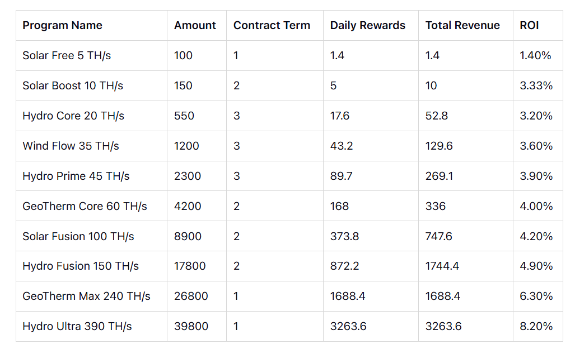575x349 pixels.
Task: Select the GeoTherm Core 60 TH/s cell
Action: pyautogui.click(x=85, y=207)
